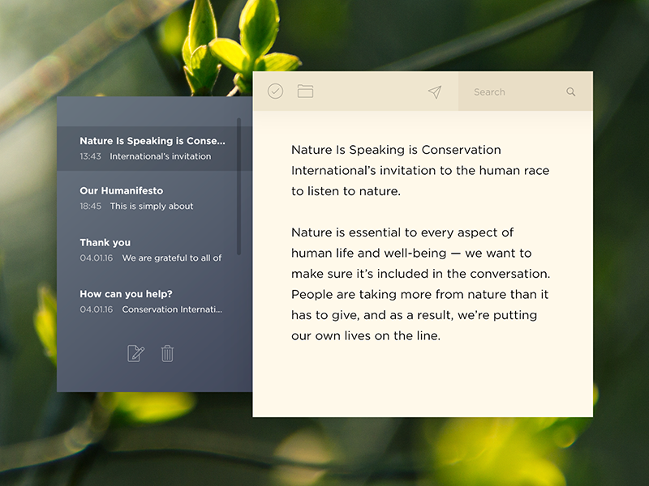Select the "Nature Is Speaking is Conse..." note
The width and height of the screenshot is (649, 486).
(153, 141)
